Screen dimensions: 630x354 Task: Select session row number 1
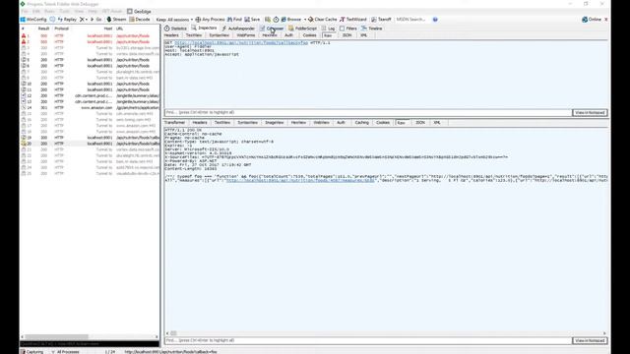90,35
